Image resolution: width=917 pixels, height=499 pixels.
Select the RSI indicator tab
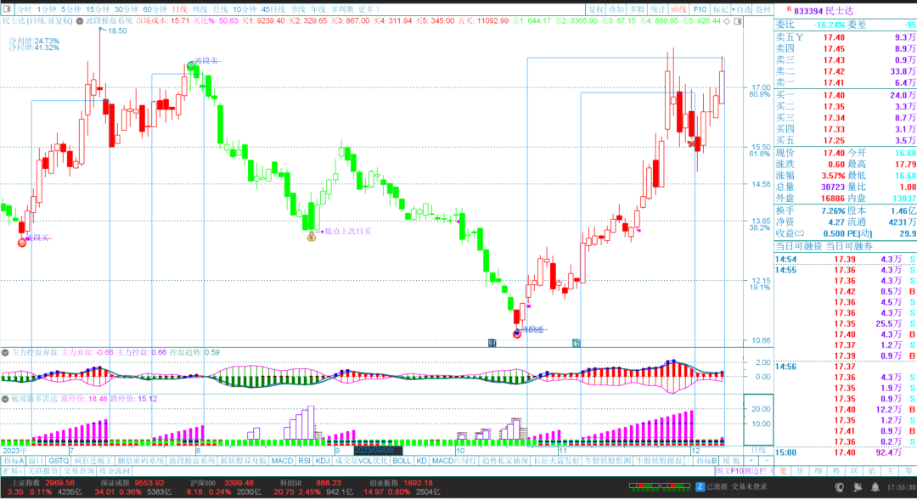tap(304, 461)
